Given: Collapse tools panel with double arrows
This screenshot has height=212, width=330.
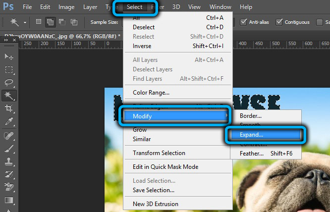Looking at the screenshot, I should coord(6,40).
